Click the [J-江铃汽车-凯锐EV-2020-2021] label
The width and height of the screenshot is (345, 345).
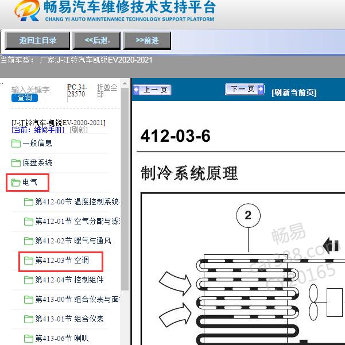[59, 122]
